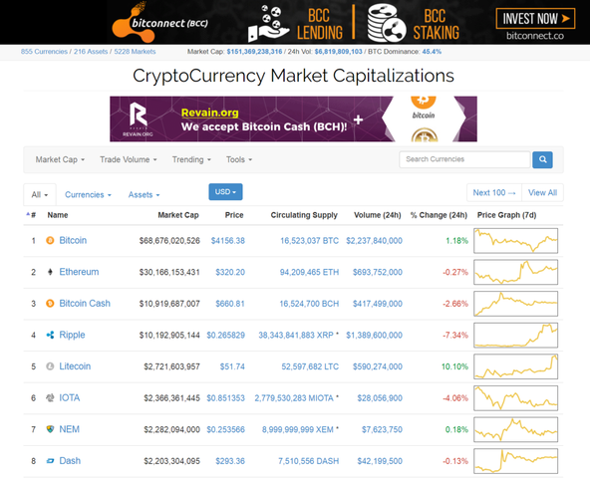Open the Ripple currency page
The height and width of the screenshot is (478, 590).
click(72, 335)
